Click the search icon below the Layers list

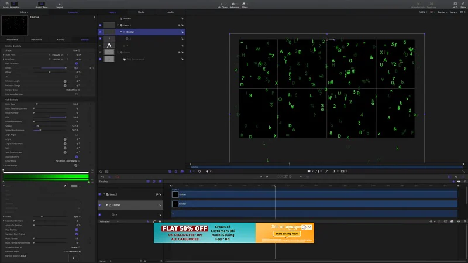pos(101,172)
